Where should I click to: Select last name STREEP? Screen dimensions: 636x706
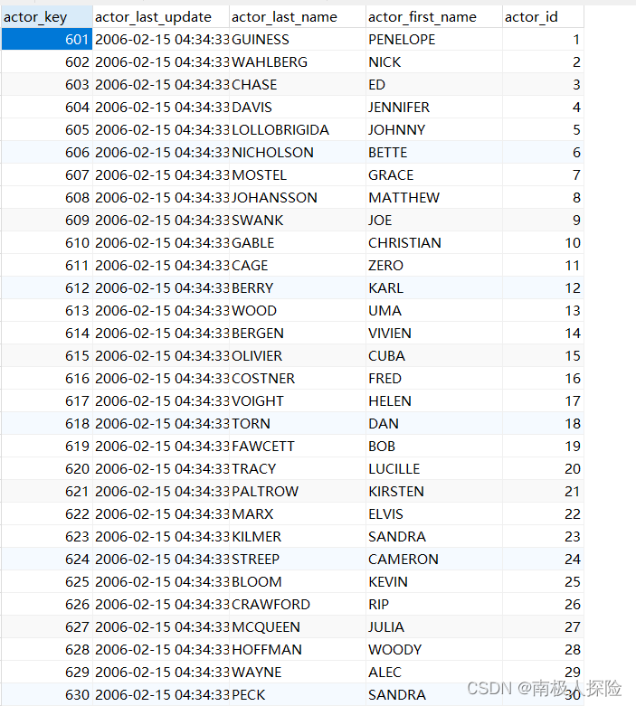pyautogui.click(x=255, y=559)
